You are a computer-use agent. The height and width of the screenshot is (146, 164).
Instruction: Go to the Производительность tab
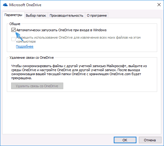(66, 15)
